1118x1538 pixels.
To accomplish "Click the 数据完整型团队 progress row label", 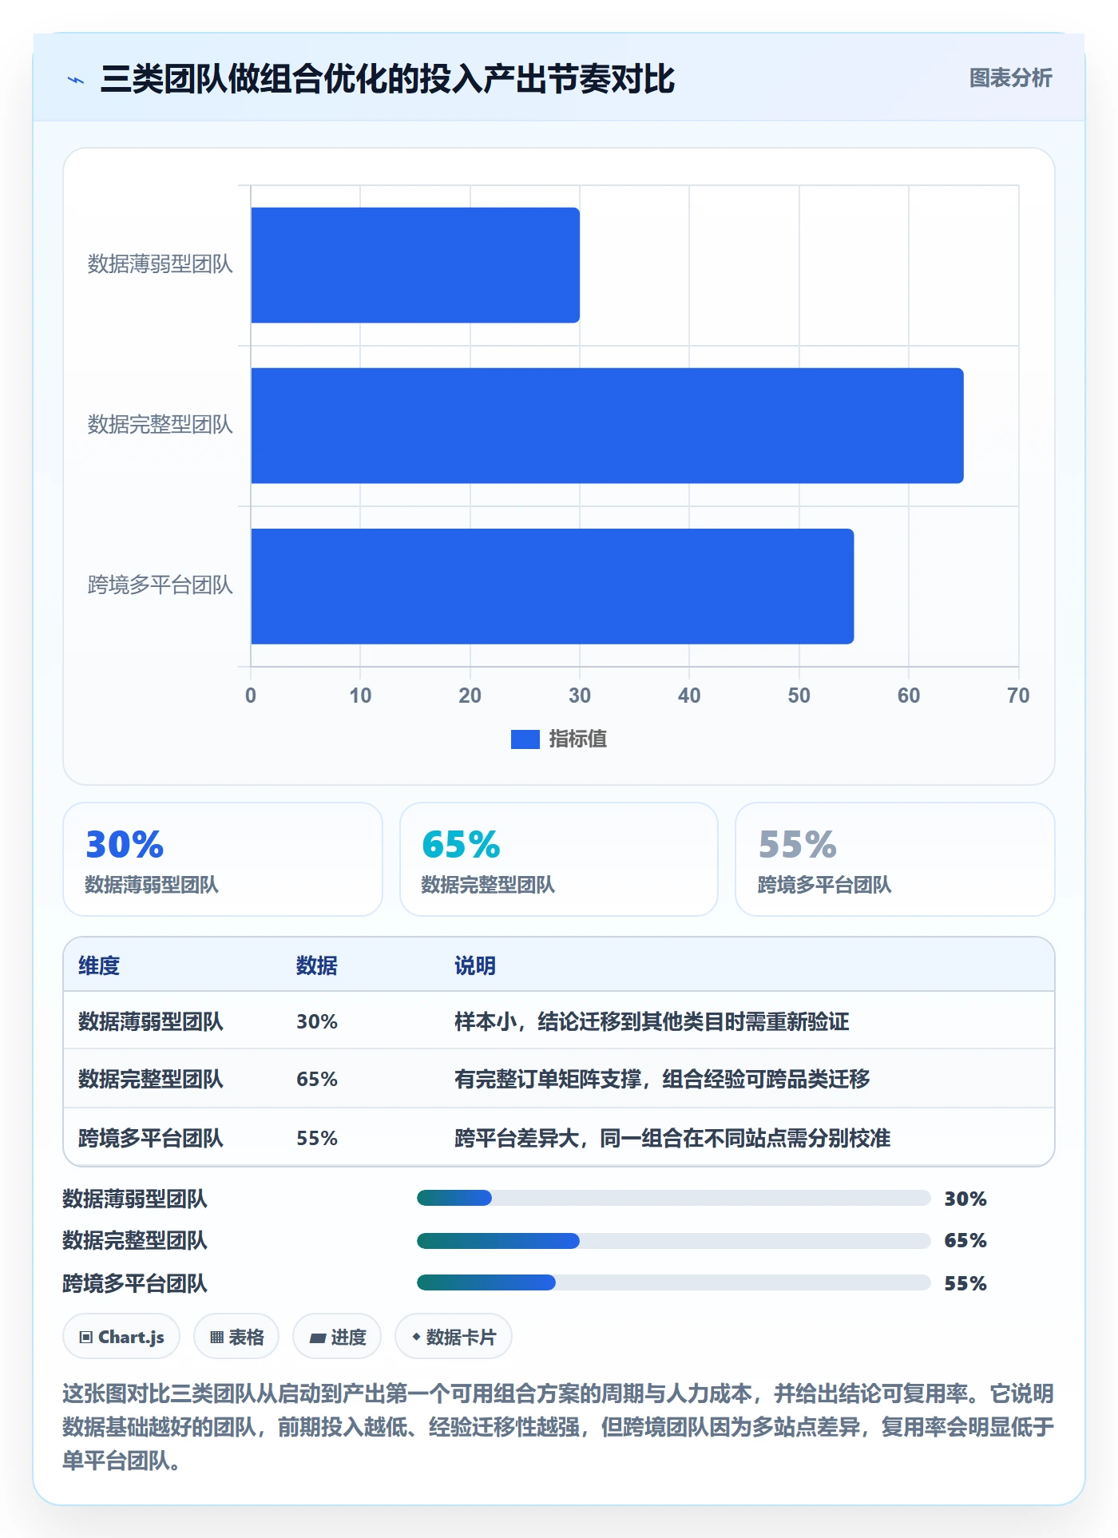I will (x=135, y=1240).
